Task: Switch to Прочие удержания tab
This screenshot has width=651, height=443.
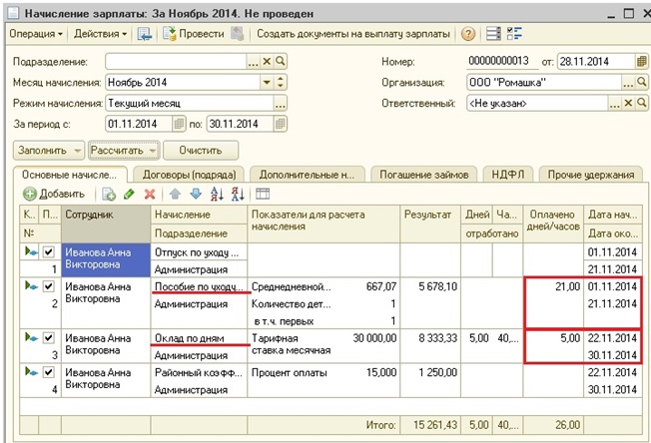Action: click(591, 175)
